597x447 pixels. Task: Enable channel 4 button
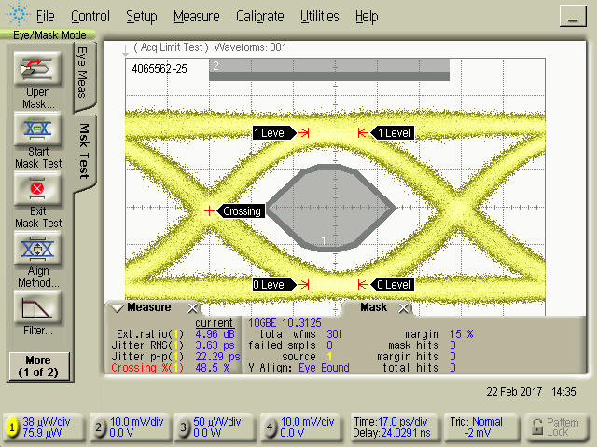[271, 427]
